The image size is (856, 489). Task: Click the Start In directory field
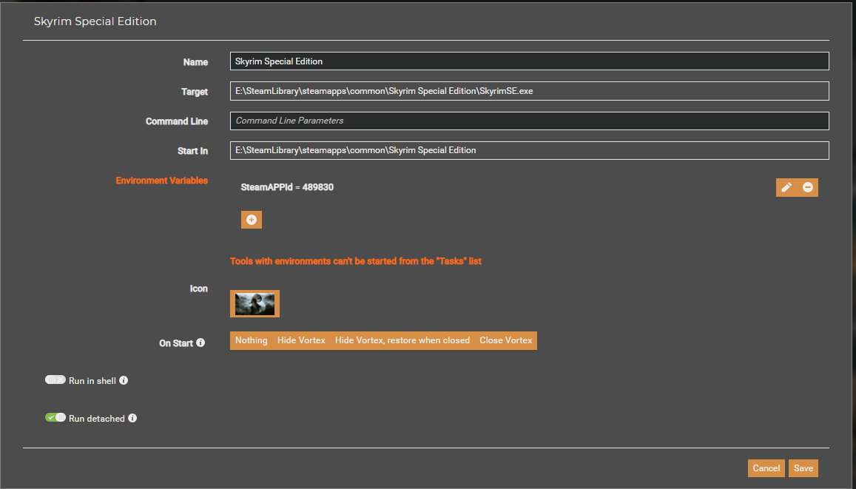[x=530, y=151]
